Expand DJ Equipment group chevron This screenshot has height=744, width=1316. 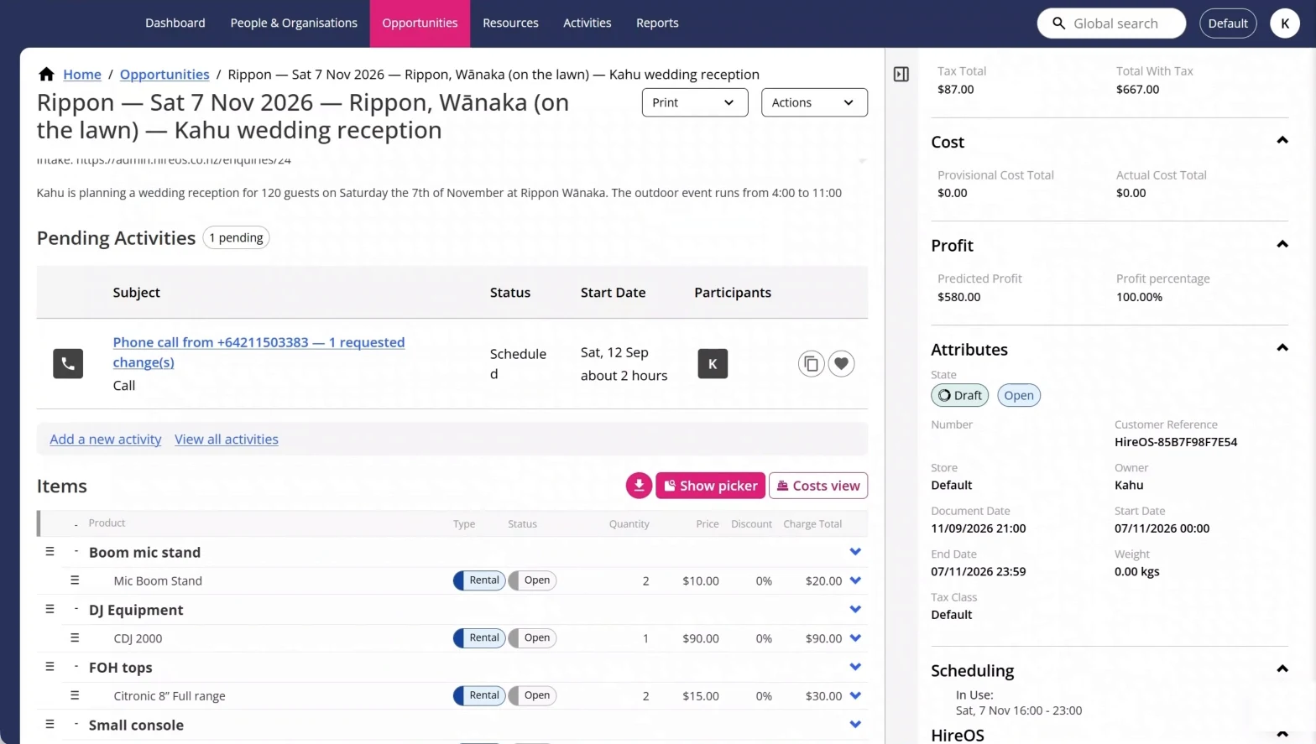coord(855,610)
